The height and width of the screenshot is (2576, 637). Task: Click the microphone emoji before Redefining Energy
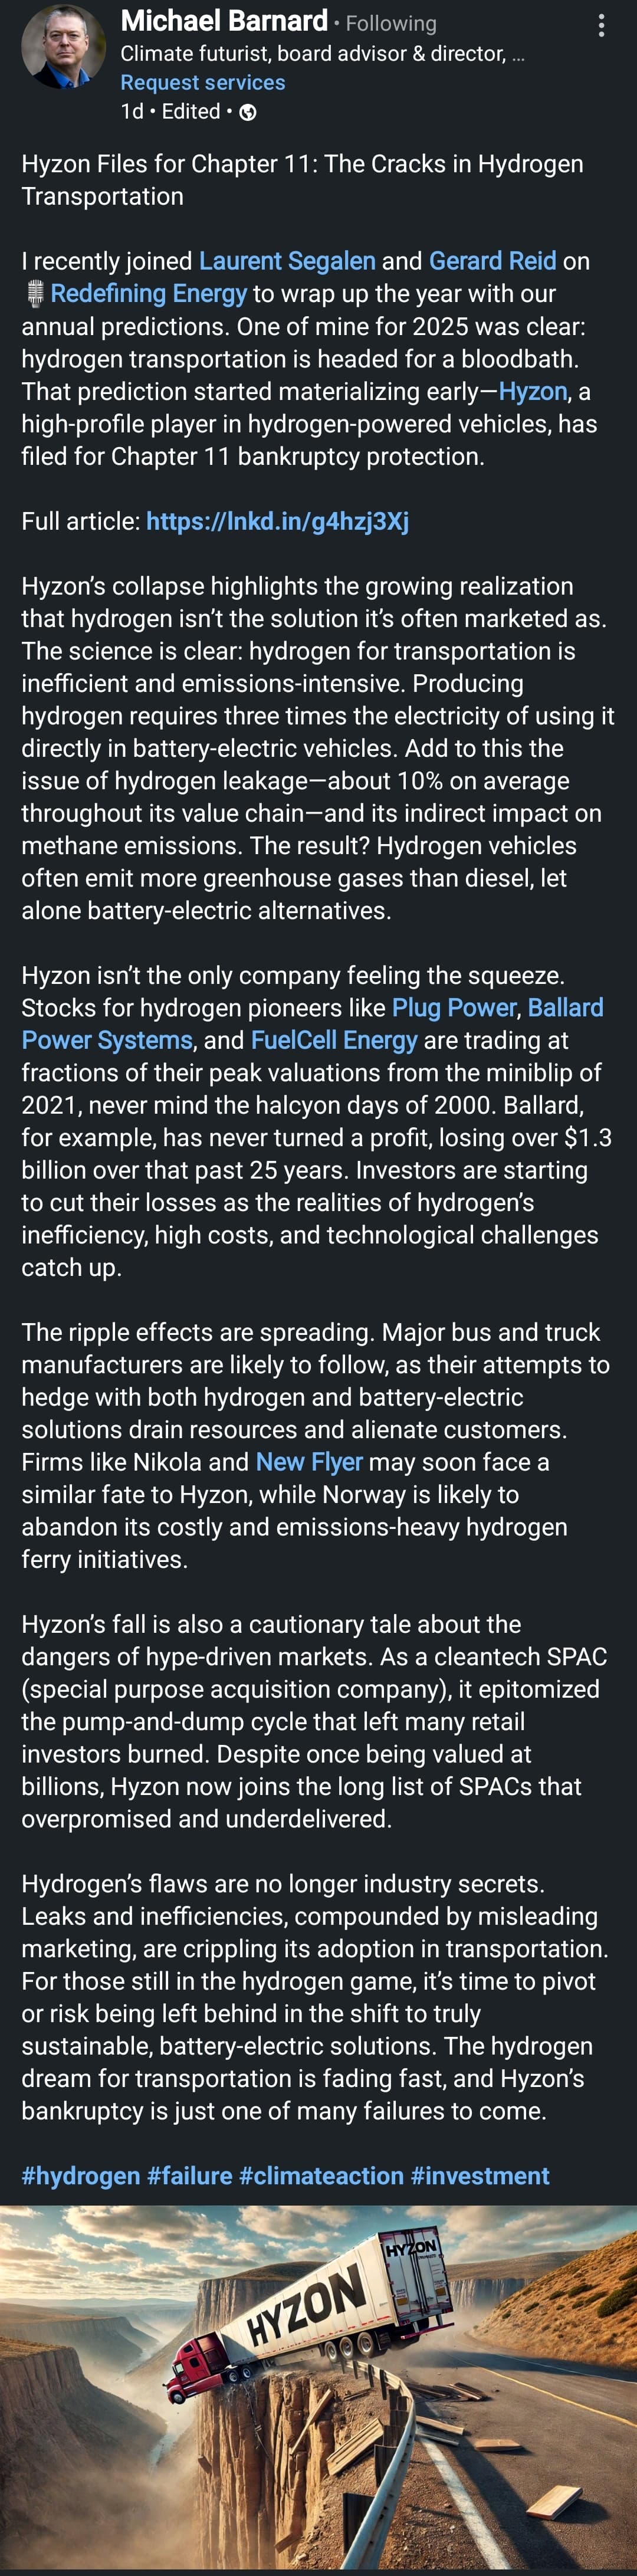pyautogui.click(x=35, y=294)
